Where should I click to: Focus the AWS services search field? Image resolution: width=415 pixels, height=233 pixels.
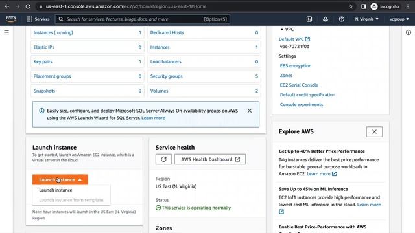pos(143,19)
